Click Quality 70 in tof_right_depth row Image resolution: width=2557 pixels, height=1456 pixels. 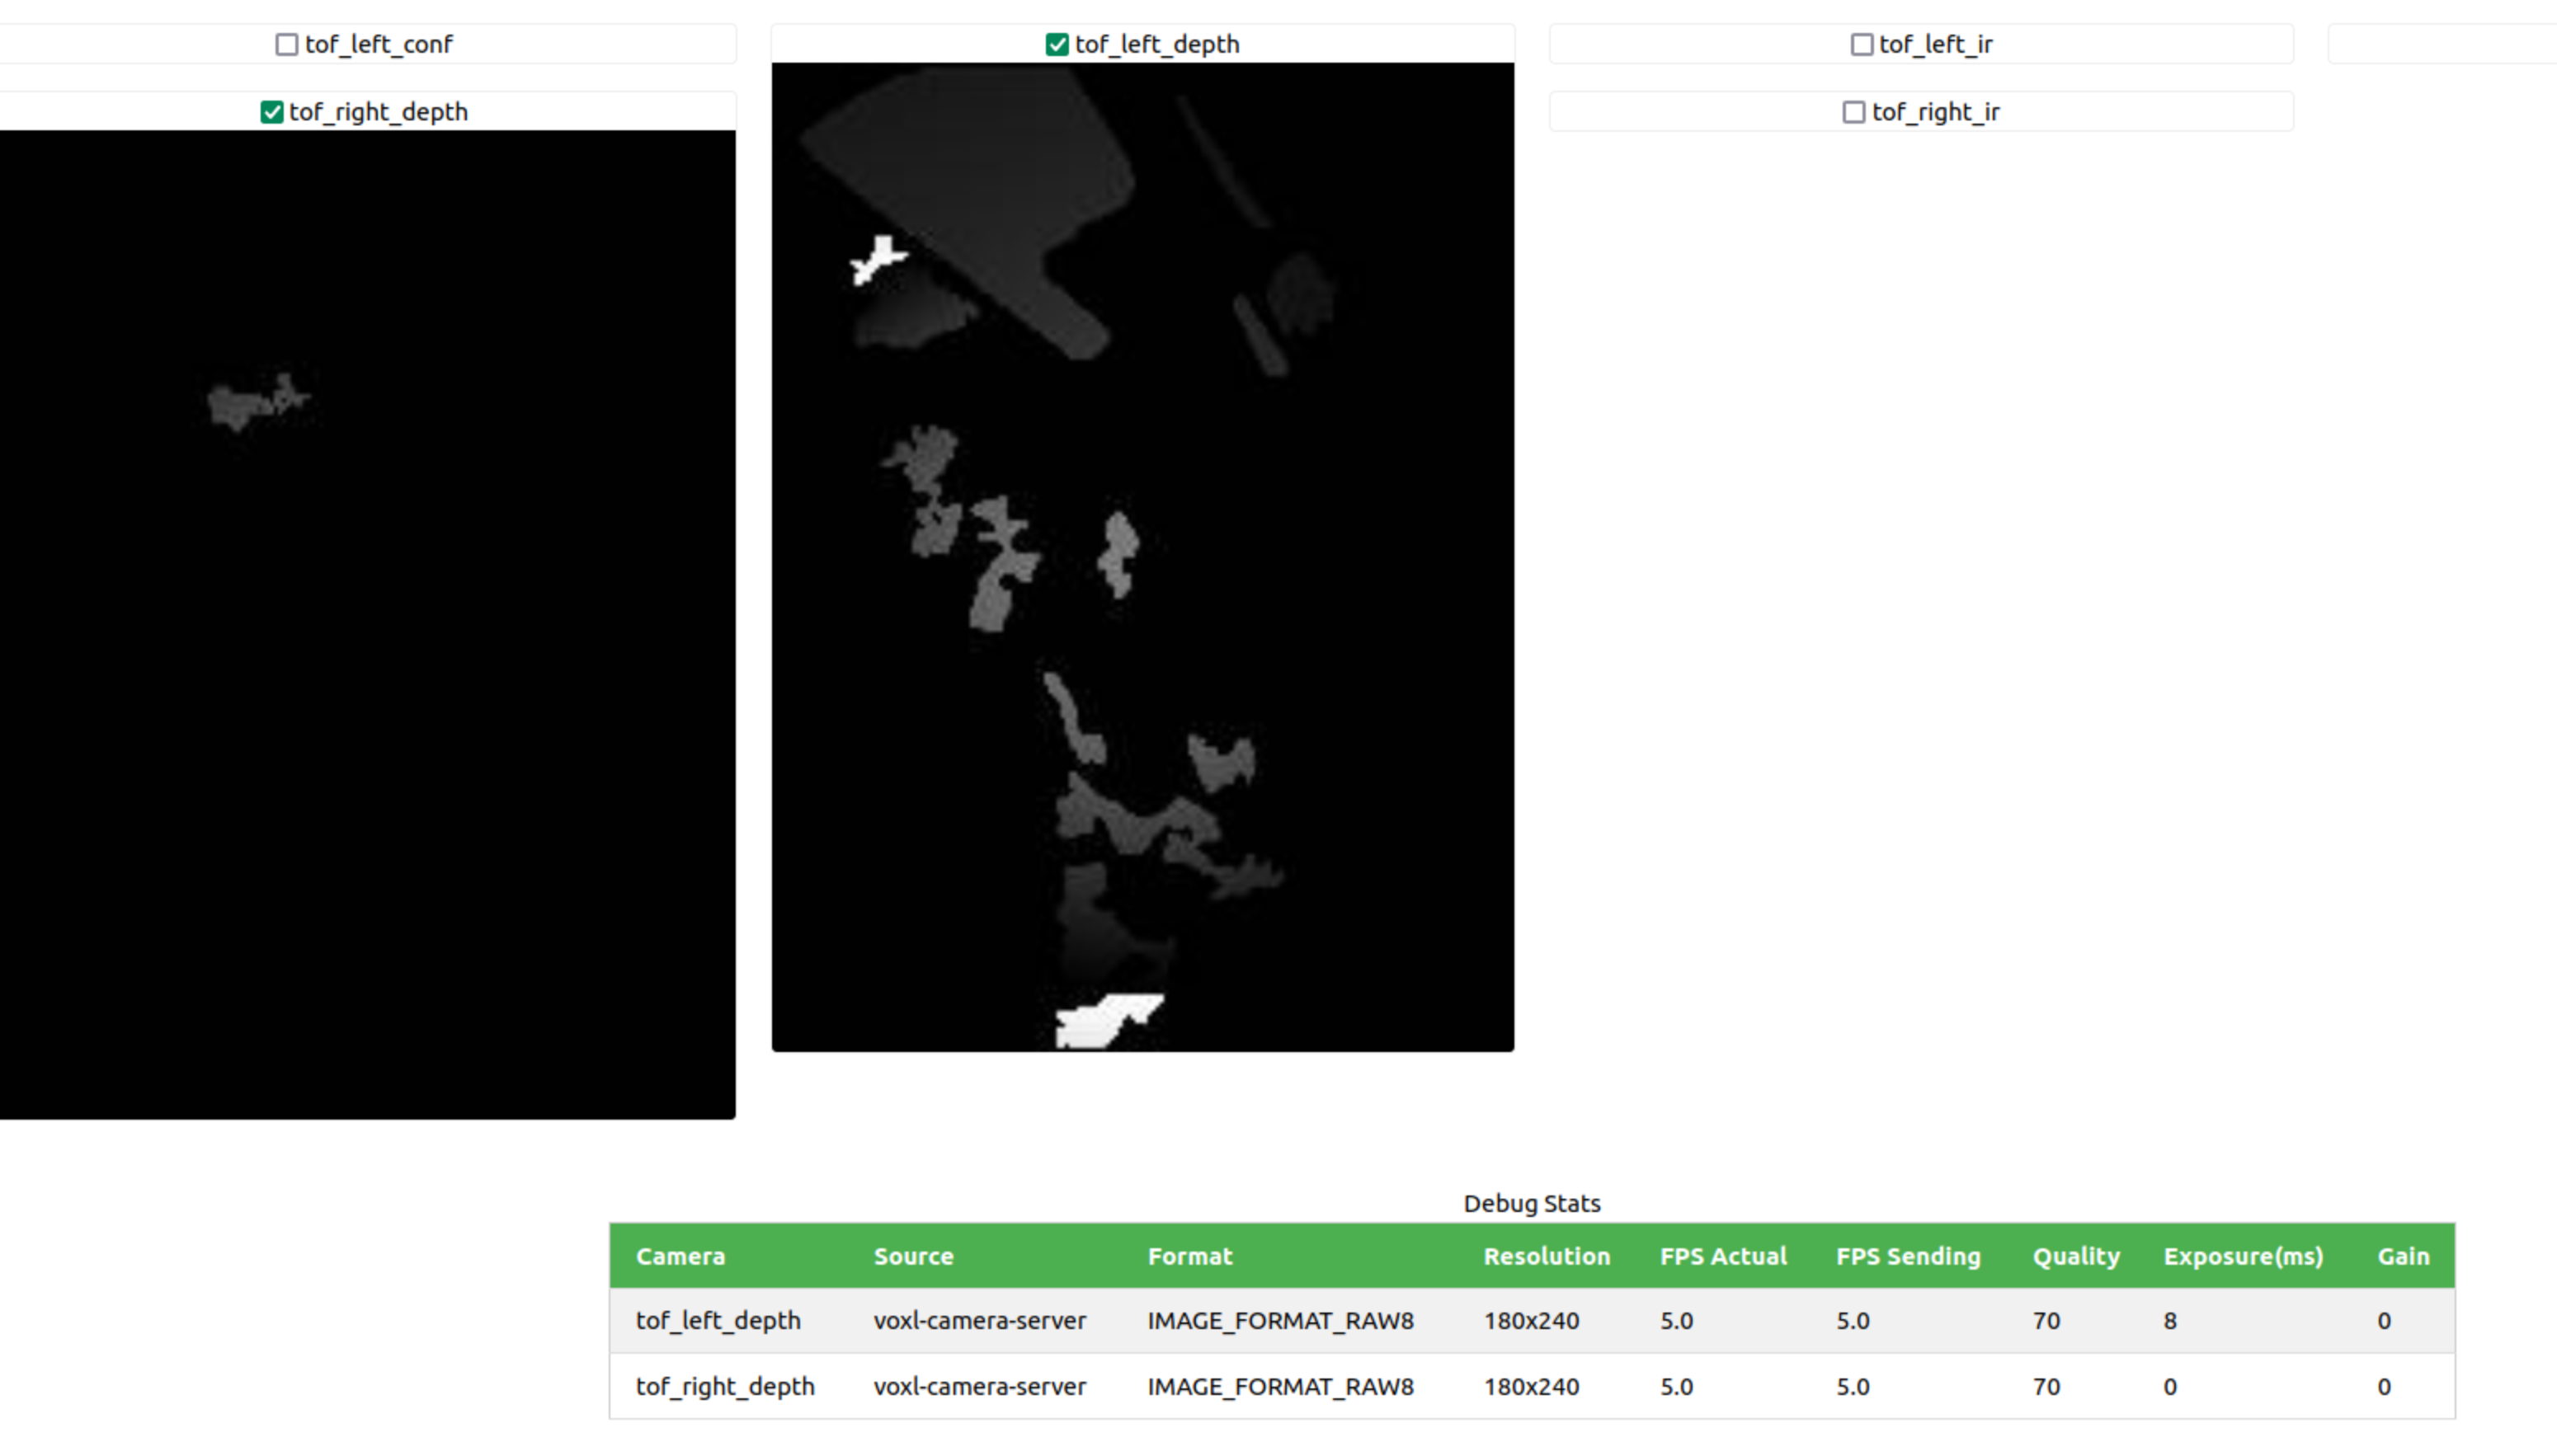pyautogui.click(x=2046, y=1386)
